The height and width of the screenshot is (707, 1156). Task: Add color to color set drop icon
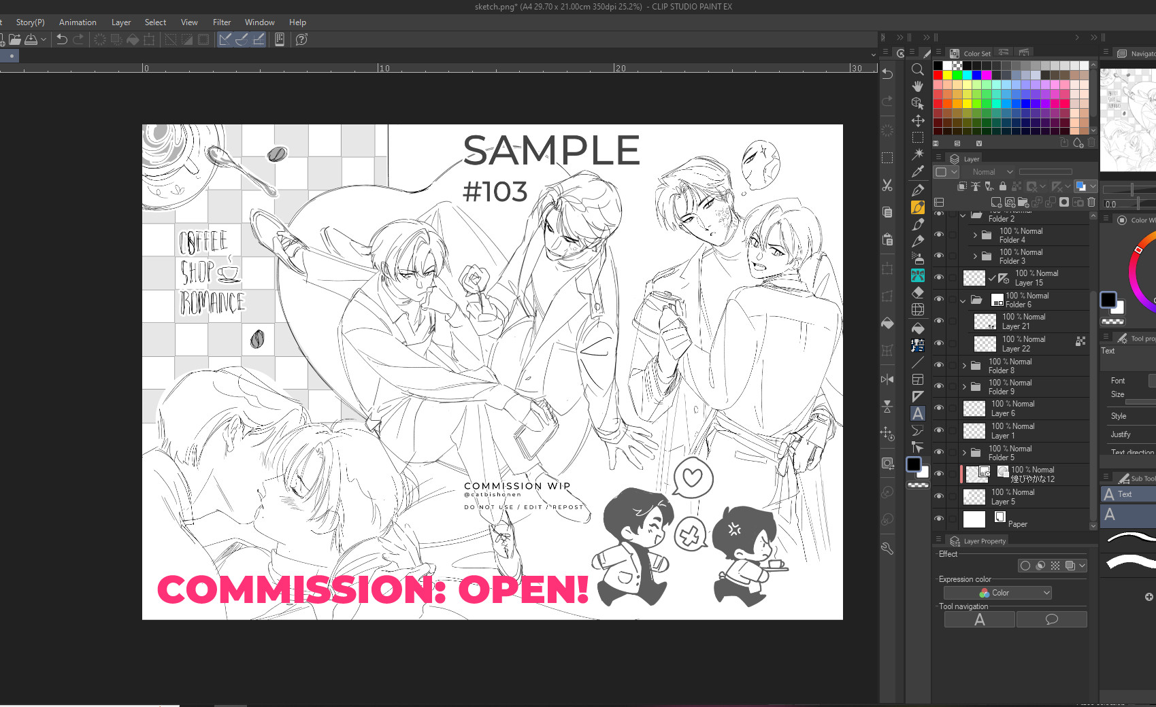1078,143
